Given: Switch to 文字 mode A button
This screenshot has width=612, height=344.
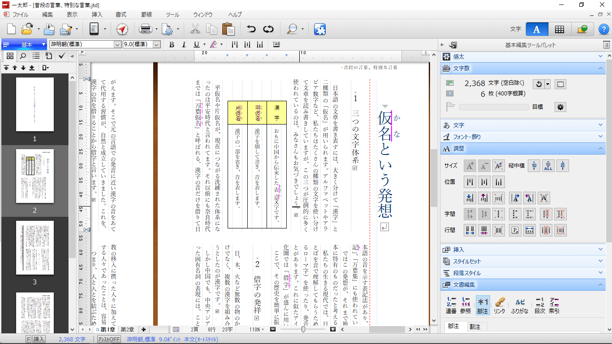Looking at the screenshot, I should (x=537, y=29).
